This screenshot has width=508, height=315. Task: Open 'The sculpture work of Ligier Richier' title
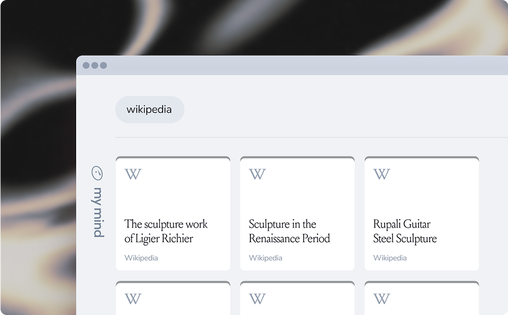166,231
